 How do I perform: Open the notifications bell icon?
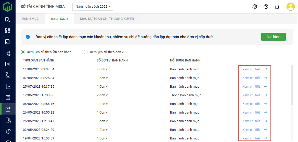[x=277, y=7]
